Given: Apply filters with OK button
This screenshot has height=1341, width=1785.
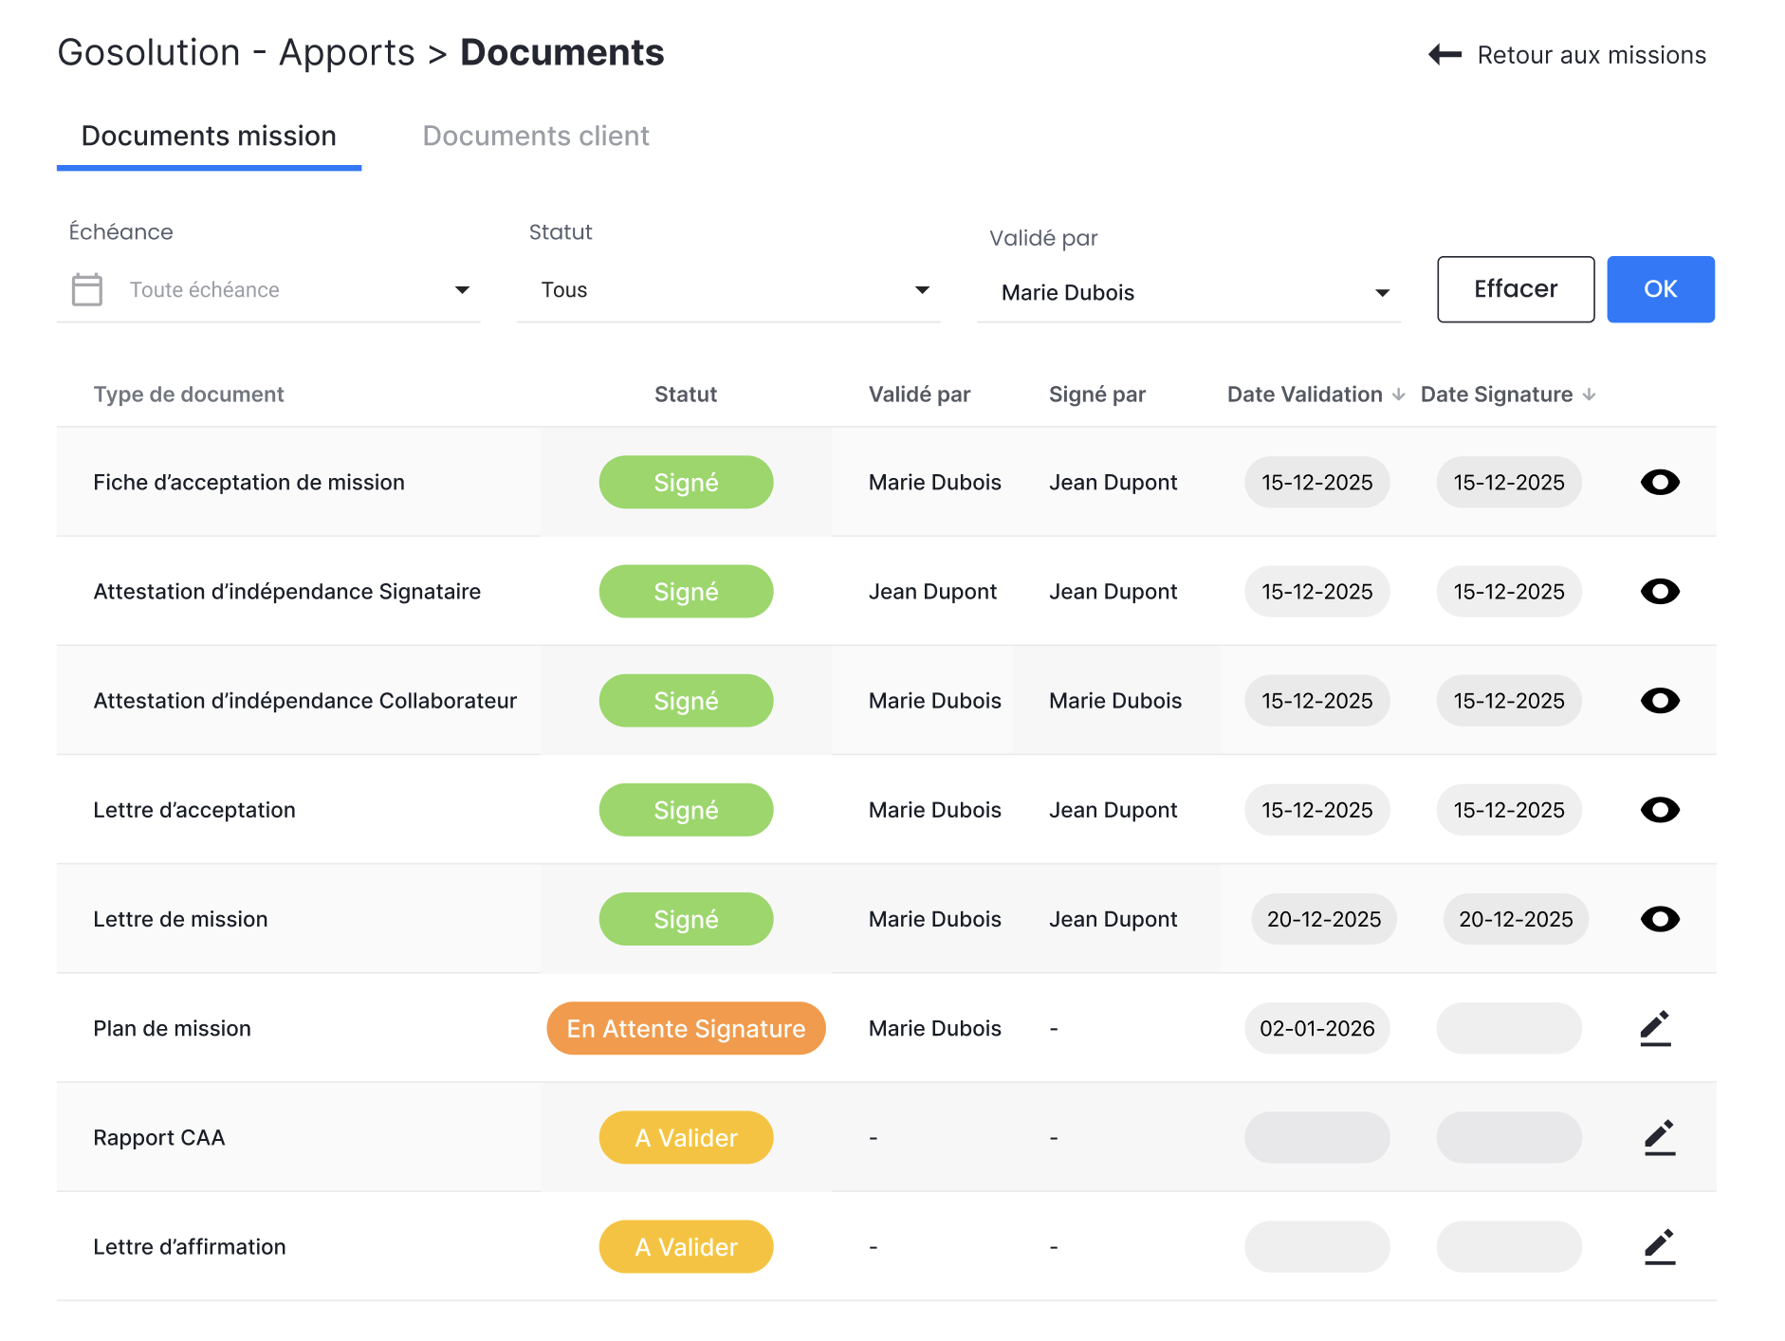Looking at the screenshot, I should pos(1660,289).
